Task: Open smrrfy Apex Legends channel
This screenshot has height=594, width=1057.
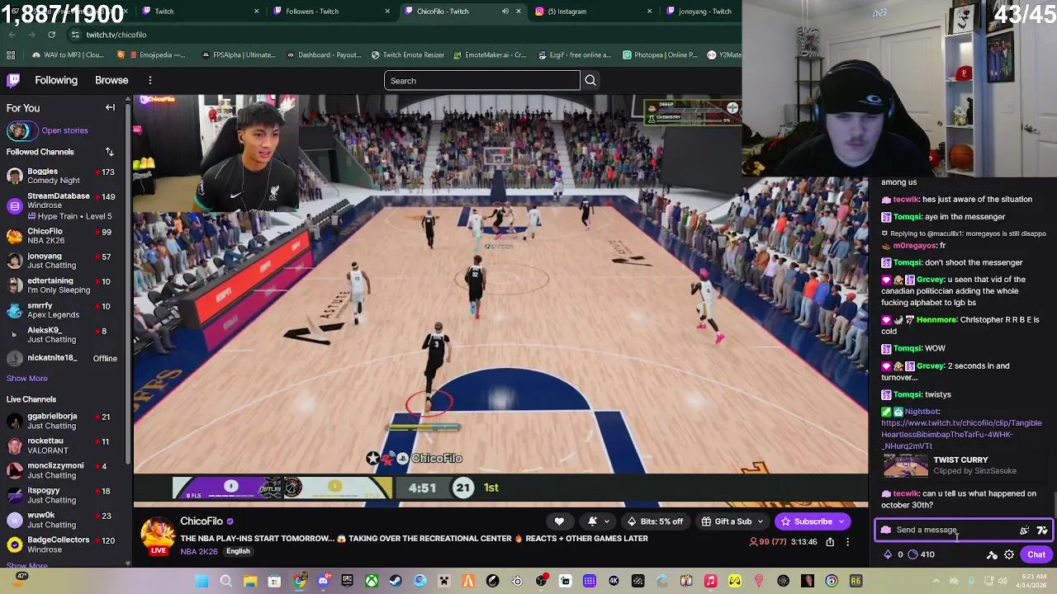Action: (x=62, y=310)
